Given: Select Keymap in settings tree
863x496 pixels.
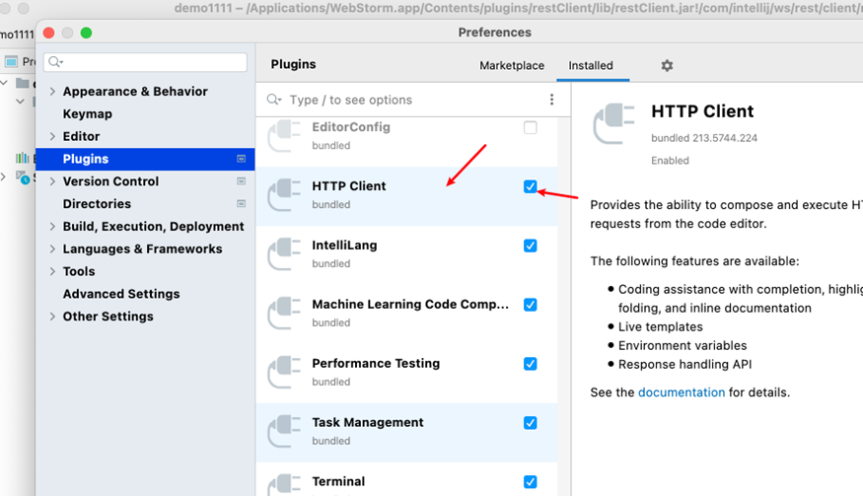Looking at the screenshot, I should coord(87,114).
